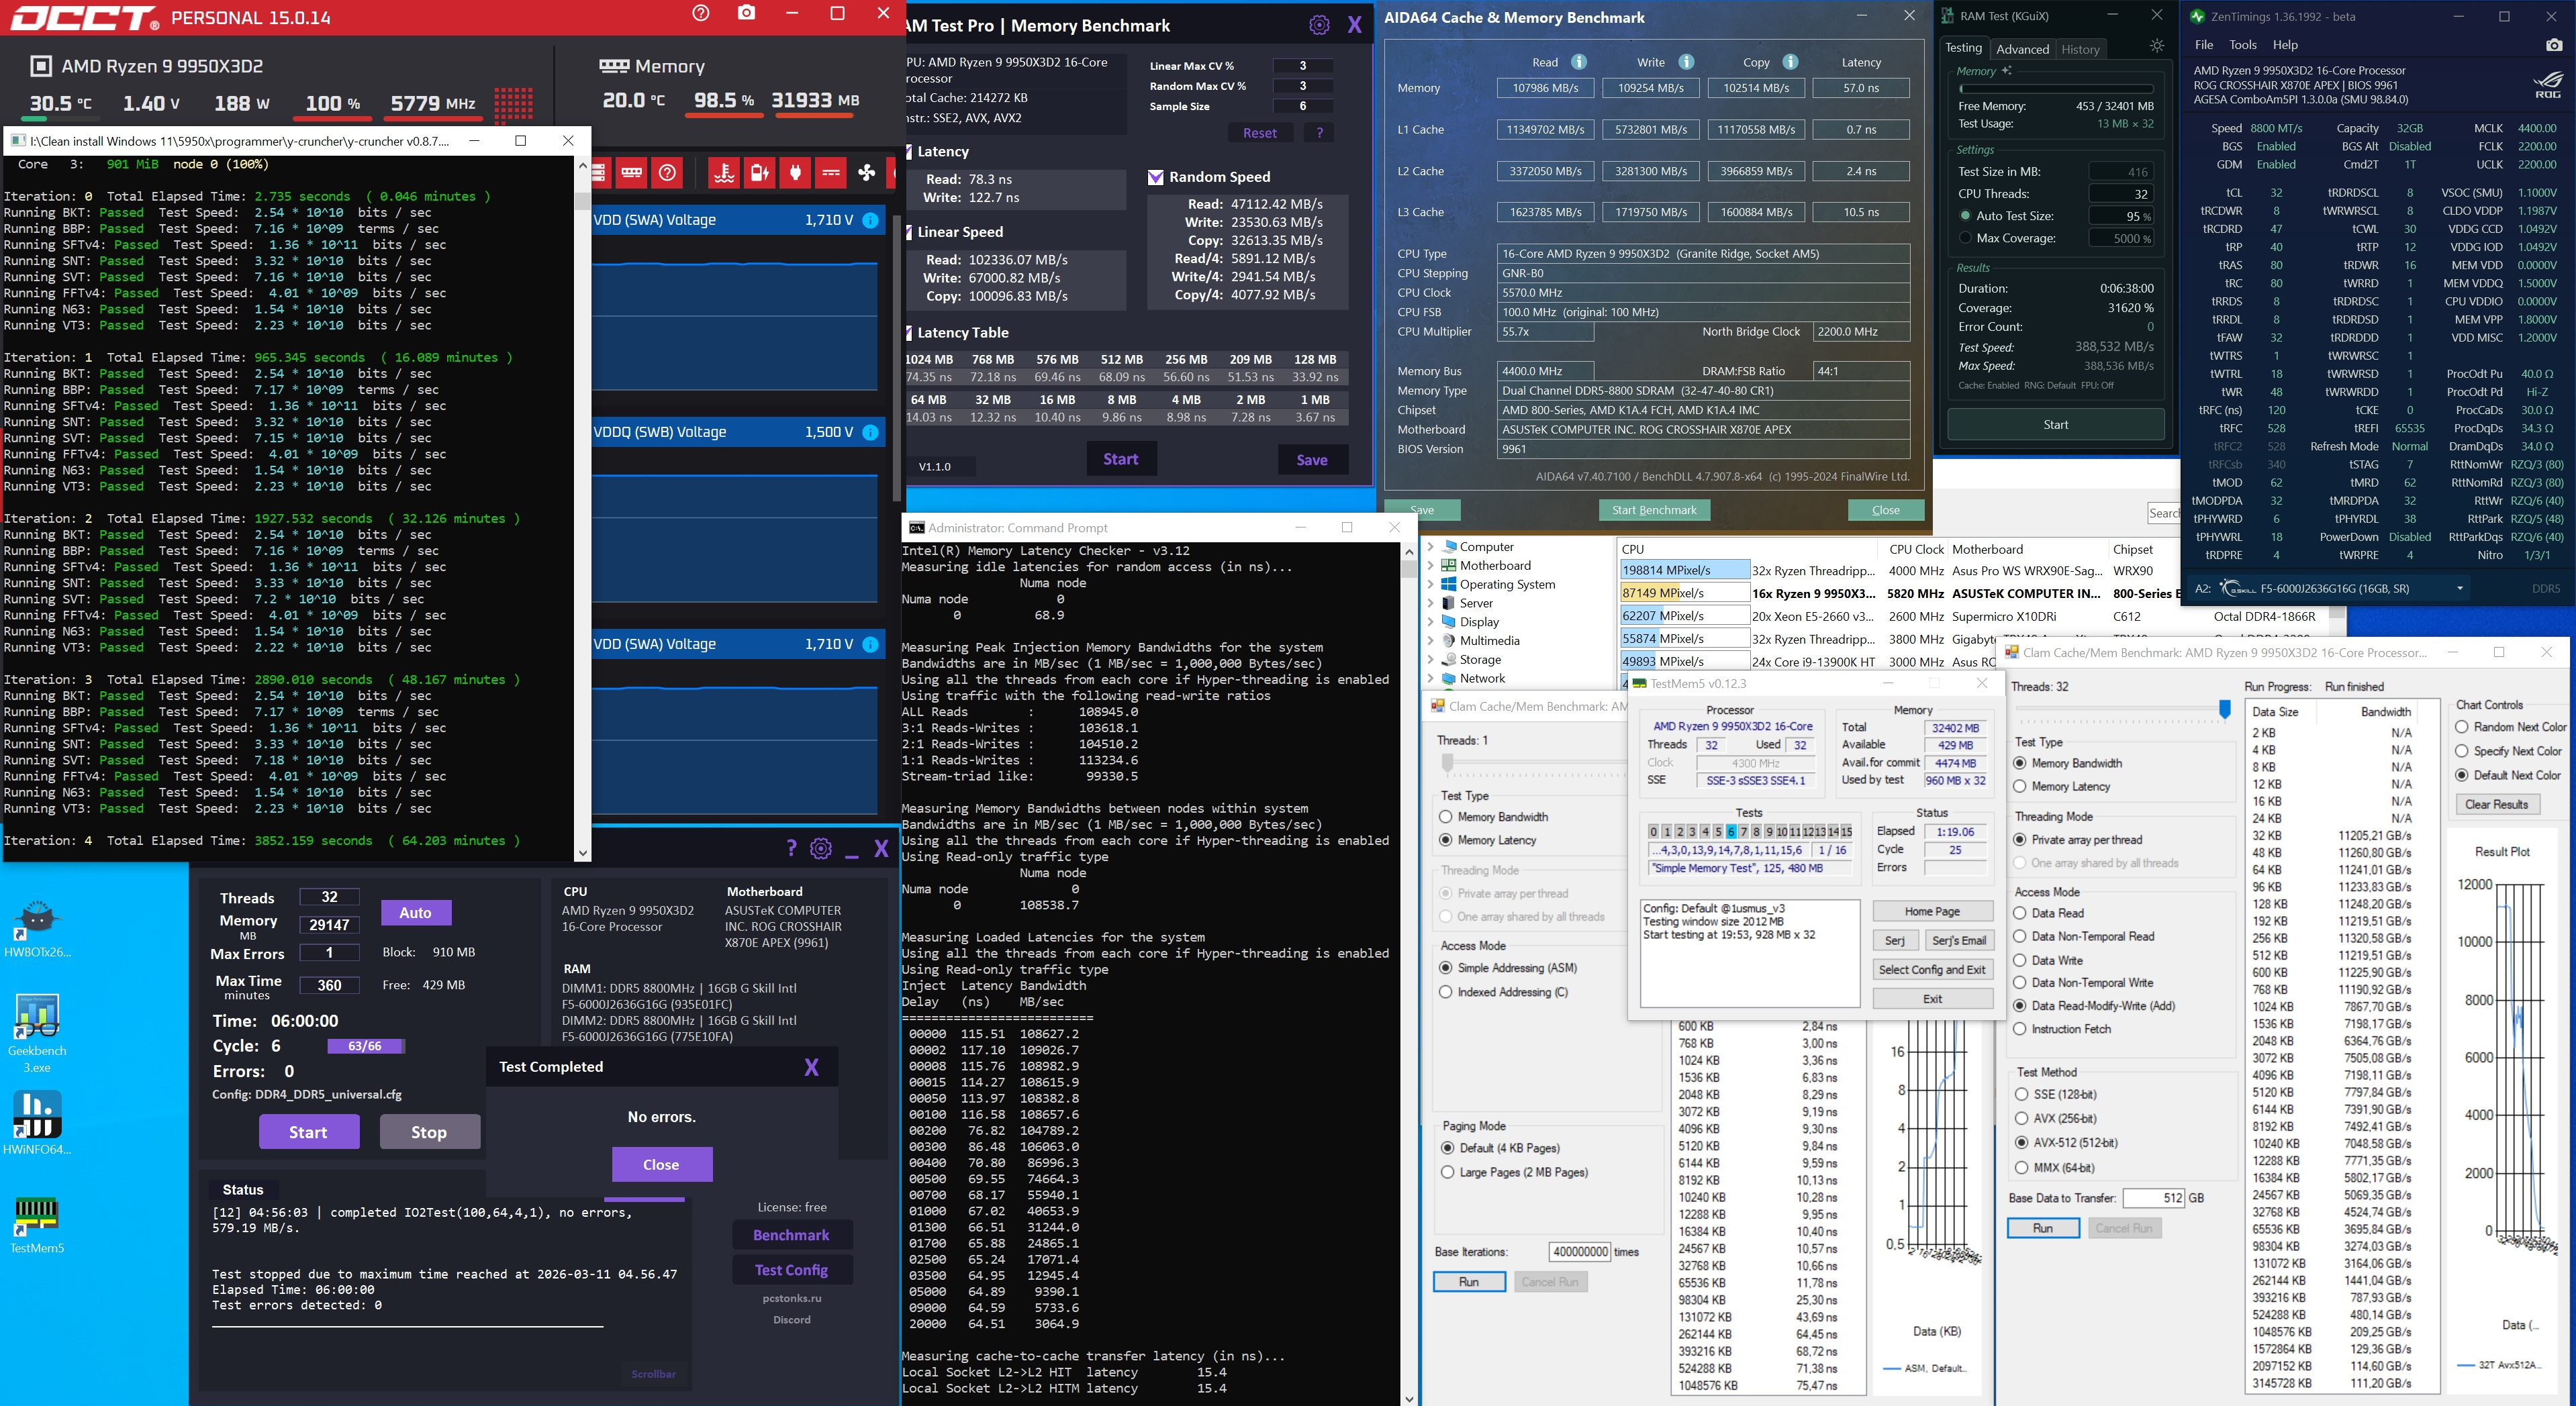Viewport: 2576px width, 1406px height.
Task: Toggle RAM Test KGuiX theme sun icon
Action: (2157, 46)
